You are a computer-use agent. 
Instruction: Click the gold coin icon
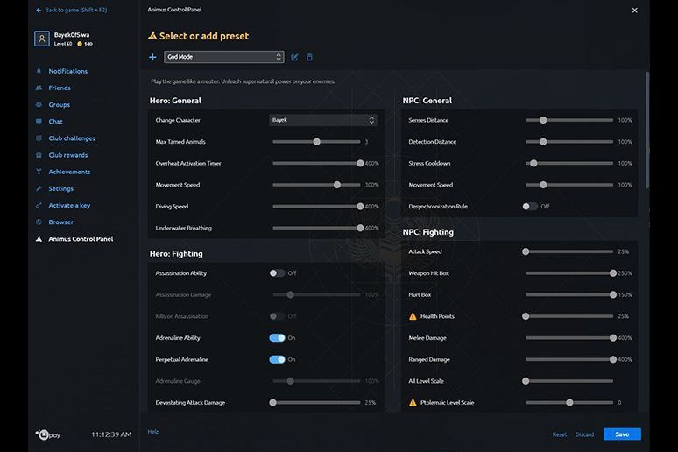80,44
